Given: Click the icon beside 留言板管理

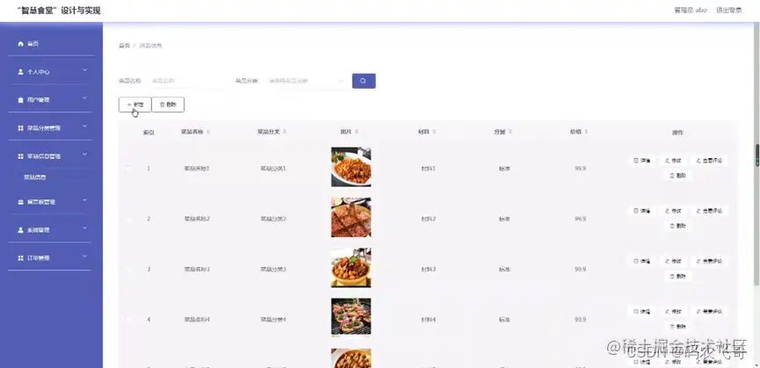Looking at the screenshot, I should [20, 202].
